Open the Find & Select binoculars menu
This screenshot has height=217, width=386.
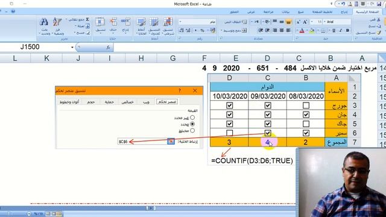44,26
